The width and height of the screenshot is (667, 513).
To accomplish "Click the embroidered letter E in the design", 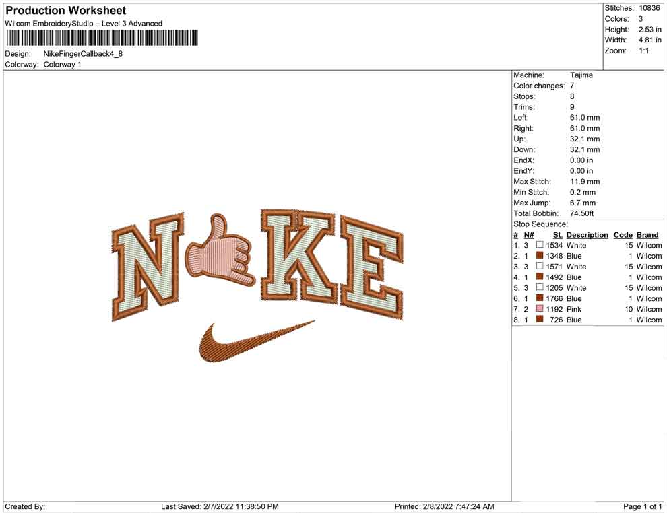I will [371, 268].
